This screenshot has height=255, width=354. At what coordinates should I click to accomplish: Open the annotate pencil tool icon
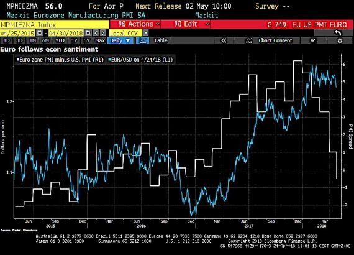(313, 40)
